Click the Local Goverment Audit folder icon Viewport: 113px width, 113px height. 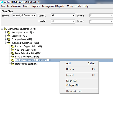[12, 57]
